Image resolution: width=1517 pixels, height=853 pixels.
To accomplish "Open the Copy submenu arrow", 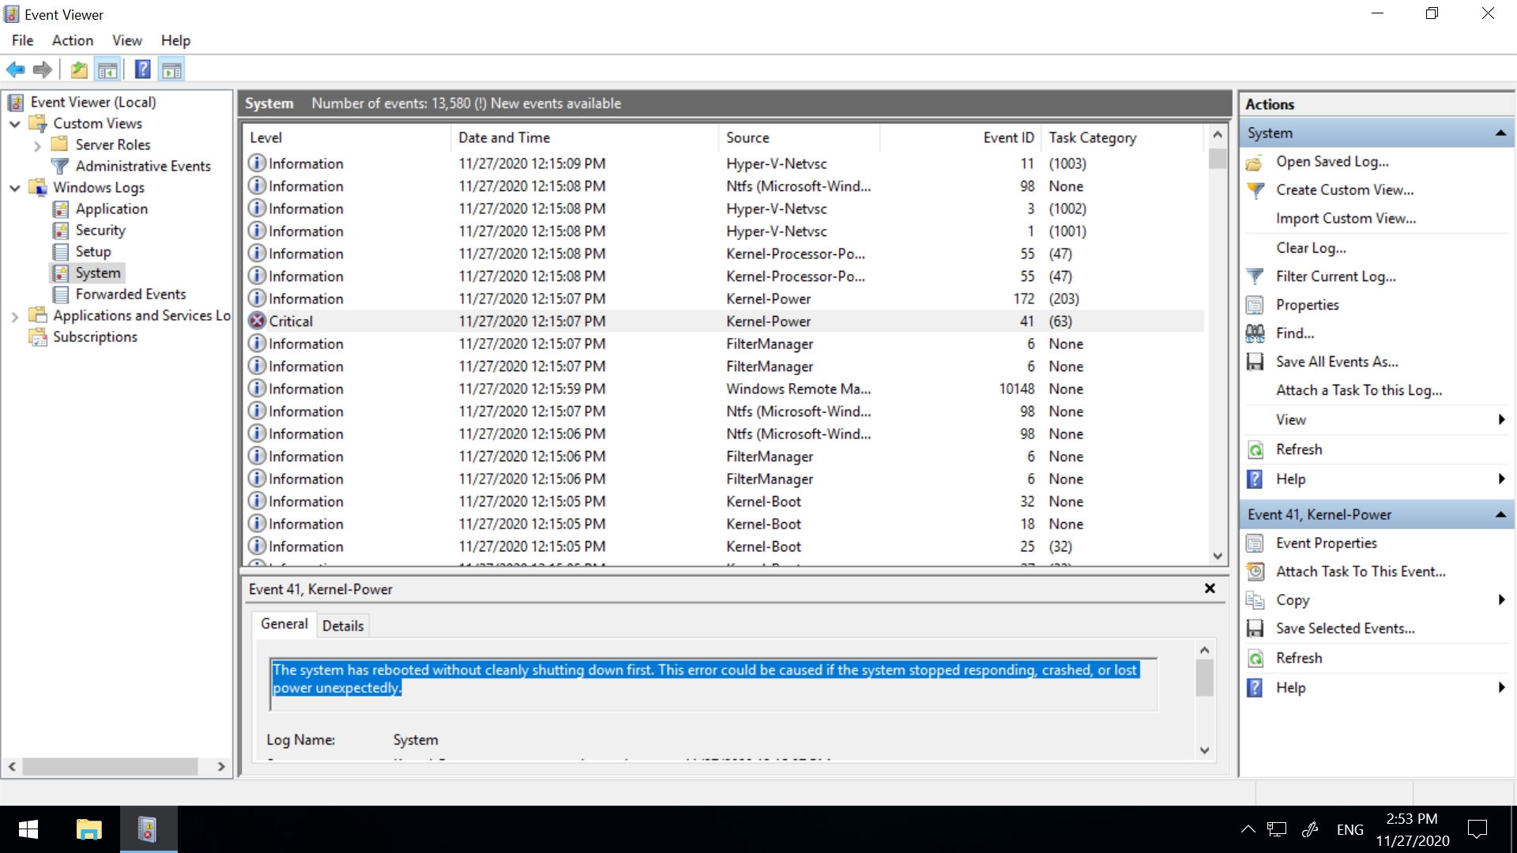I will (x=1501, y=600).
